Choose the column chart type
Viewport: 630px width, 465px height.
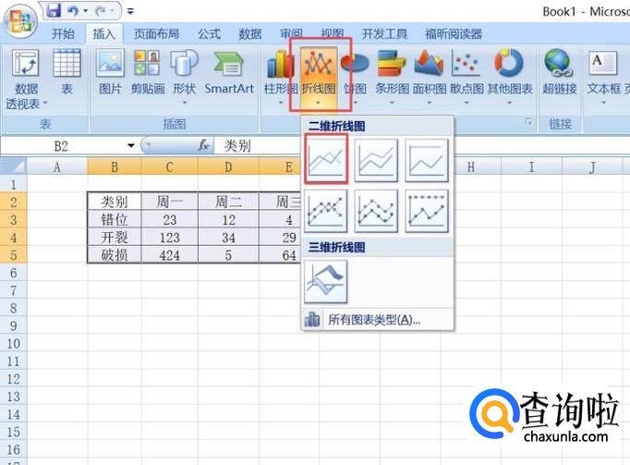click(x=279, y=74)
